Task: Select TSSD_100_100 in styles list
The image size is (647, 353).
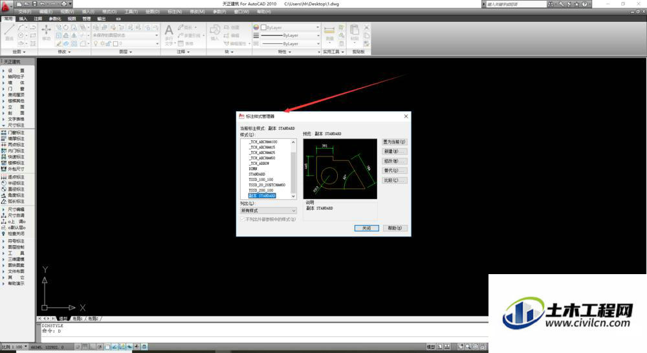Action: coord(261,180)
